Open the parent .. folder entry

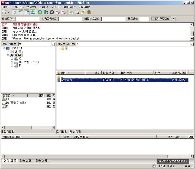point(62,76)
